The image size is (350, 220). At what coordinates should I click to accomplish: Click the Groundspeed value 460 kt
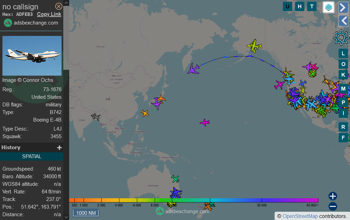click(54, 169)
